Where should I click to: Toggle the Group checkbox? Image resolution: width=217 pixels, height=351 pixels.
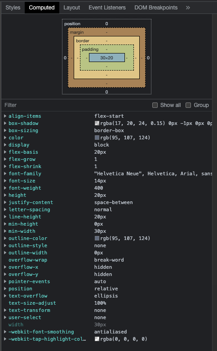click(188, 105)
